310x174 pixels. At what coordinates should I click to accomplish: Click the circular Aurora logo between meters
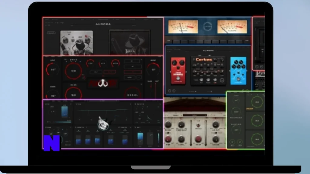(x=208, y=27)
